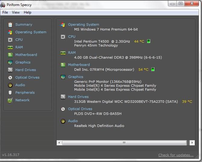Open the View menu

coord(16,12)
